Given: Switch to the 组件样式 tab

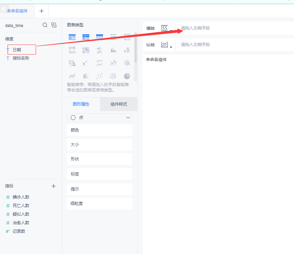Looking at the screenshot, I should pos(119,104).
